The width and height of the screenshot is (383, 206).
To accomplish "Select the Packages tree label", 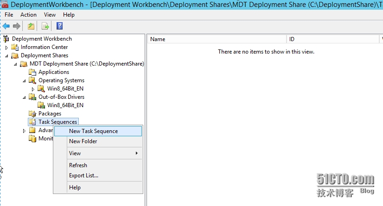I will pos(50,114).
